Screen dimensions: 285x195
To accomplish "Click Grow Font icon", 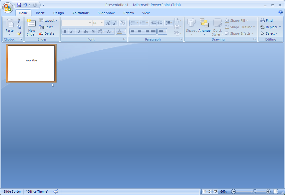I will click(108, 23).
